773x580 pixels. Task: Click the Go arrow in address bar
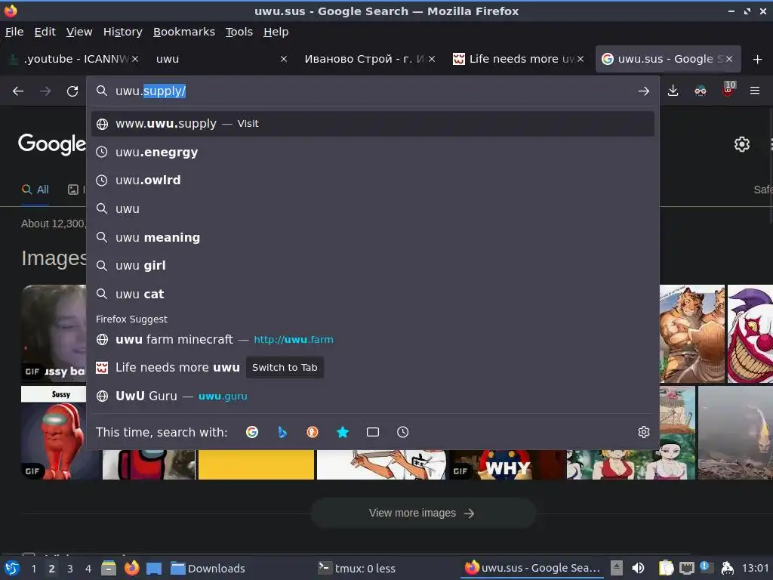(x=643, y=91)
